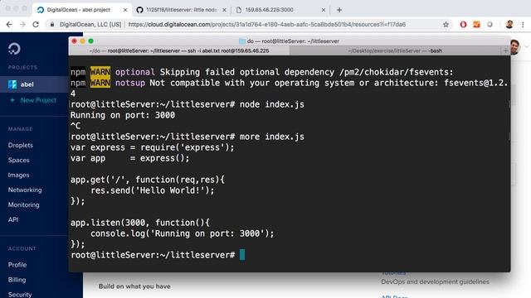The image size is (531, 298).
Task: Open Spaces in sidebar
Action: pos(18,160)
